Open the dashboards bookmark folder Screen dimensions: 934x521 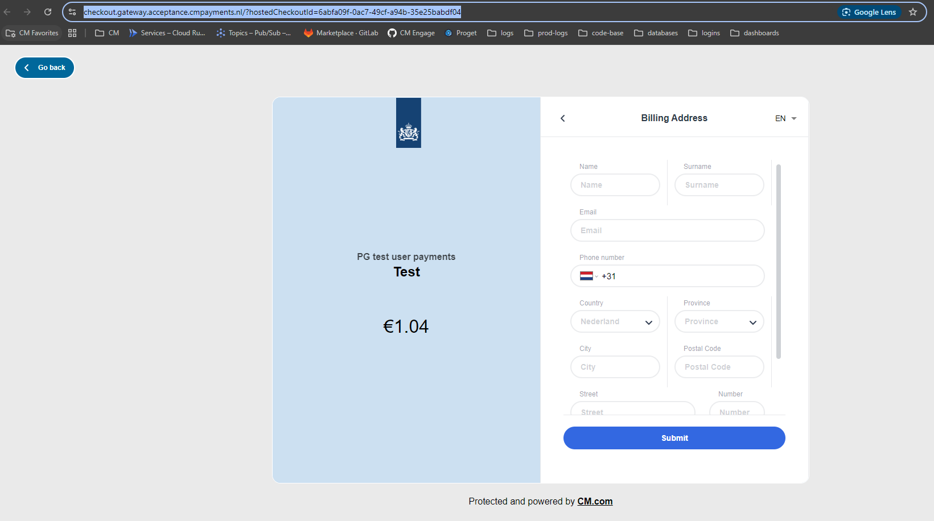coord(755,33)
